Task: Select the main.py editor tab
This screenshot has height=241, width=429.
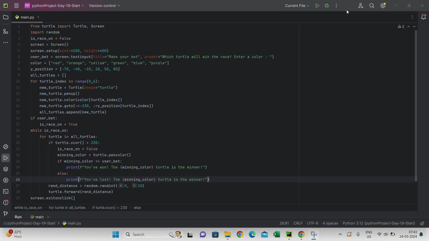Action: tap(27, 17)
